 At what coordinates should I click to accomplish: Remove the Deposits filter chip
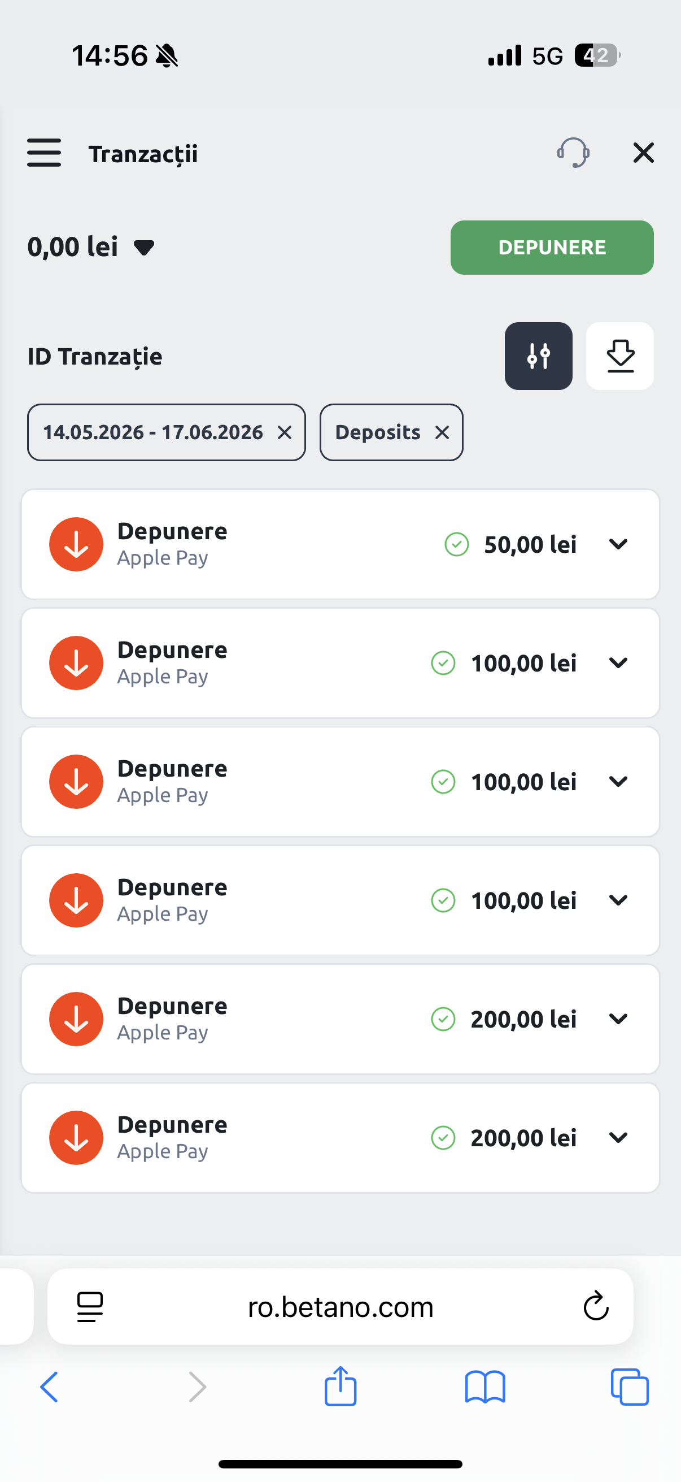click(x=442, y=432)
